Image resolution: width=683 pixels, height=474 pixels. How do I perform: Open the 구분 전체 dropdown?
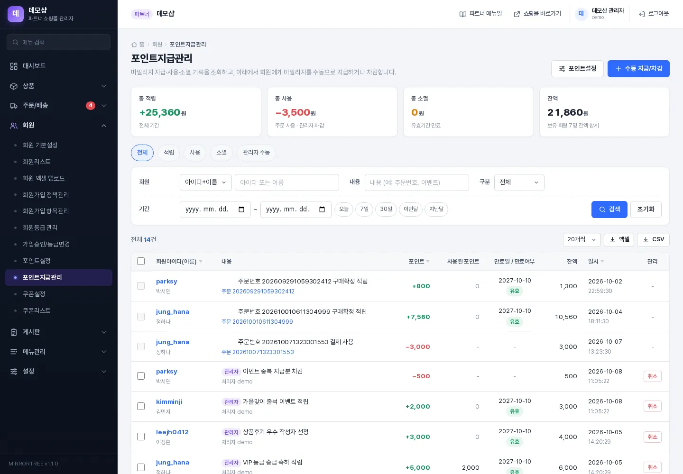coord(519,182)
